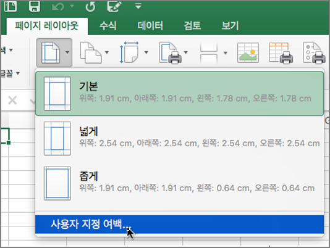
Task: Click the 기본 margins preview thumbnail
Action: (57, 94)
